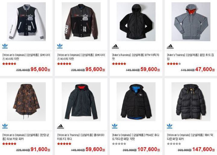Open the grey zip-up hoodie image
Viewport: 217px width, 155px height.
point(191,22)
